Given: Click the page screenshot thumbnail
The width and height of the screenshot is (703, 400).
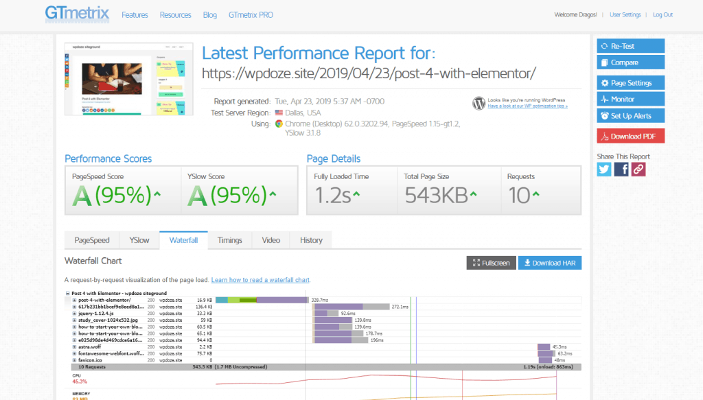Looking at the screenshot, I should point(128,79).
